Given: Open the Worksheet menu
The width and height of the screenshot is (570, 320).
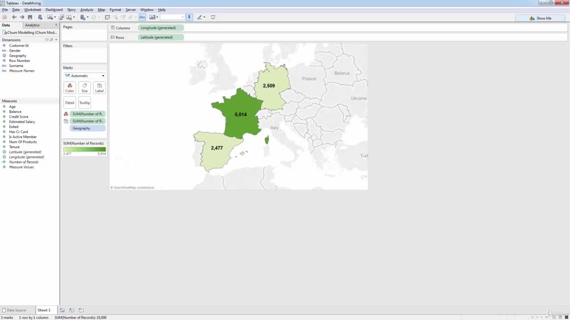Looking at the screenshot, I should 33,10.
